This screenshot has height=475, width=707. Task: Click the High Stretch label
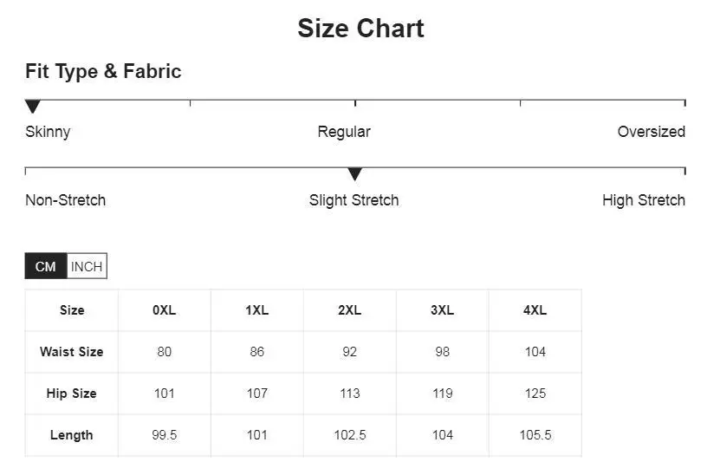643,200
